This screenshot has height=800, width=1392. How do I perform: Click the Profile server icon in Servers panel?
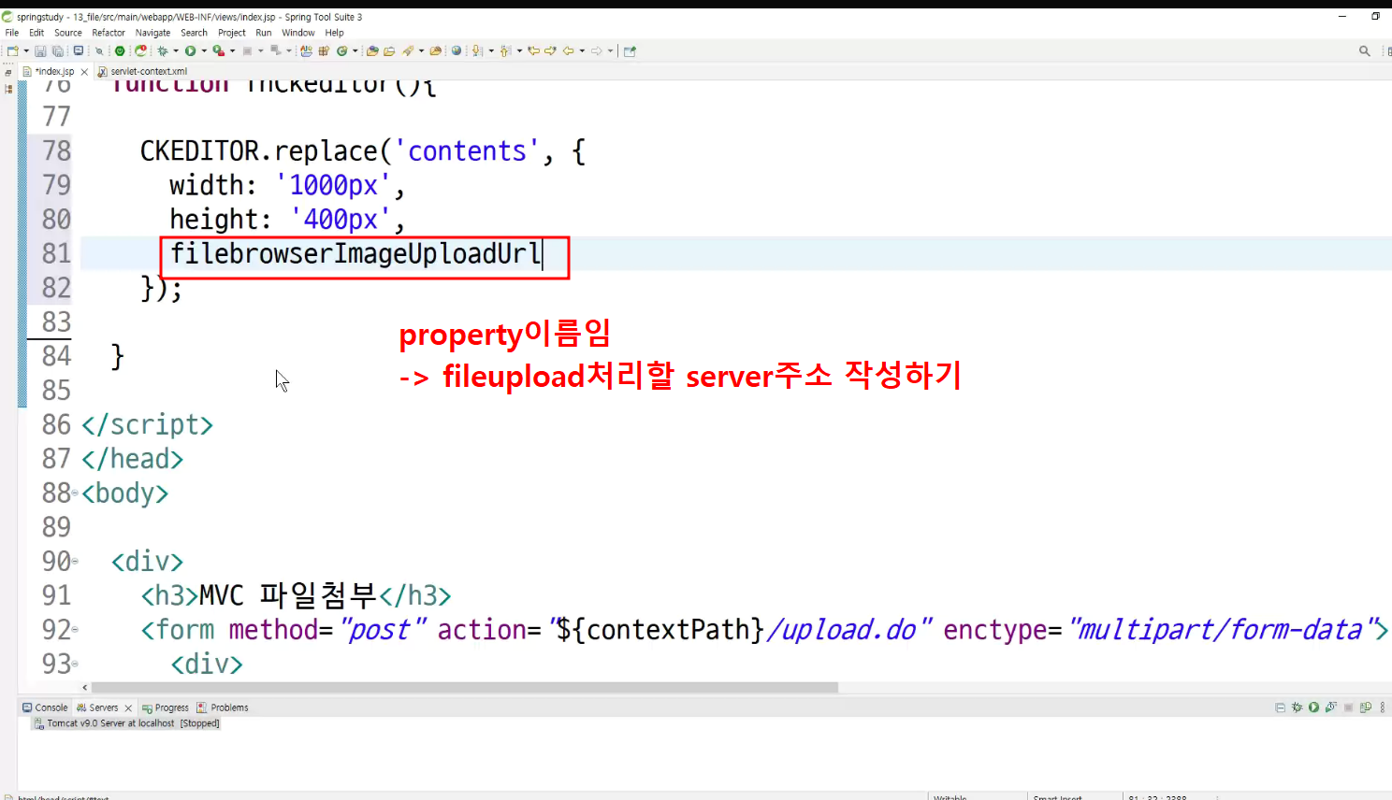(x=1330, y=707)
